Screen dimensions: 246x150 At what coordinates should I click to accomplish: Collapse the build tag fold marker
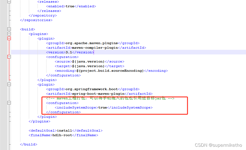point(9,29)
